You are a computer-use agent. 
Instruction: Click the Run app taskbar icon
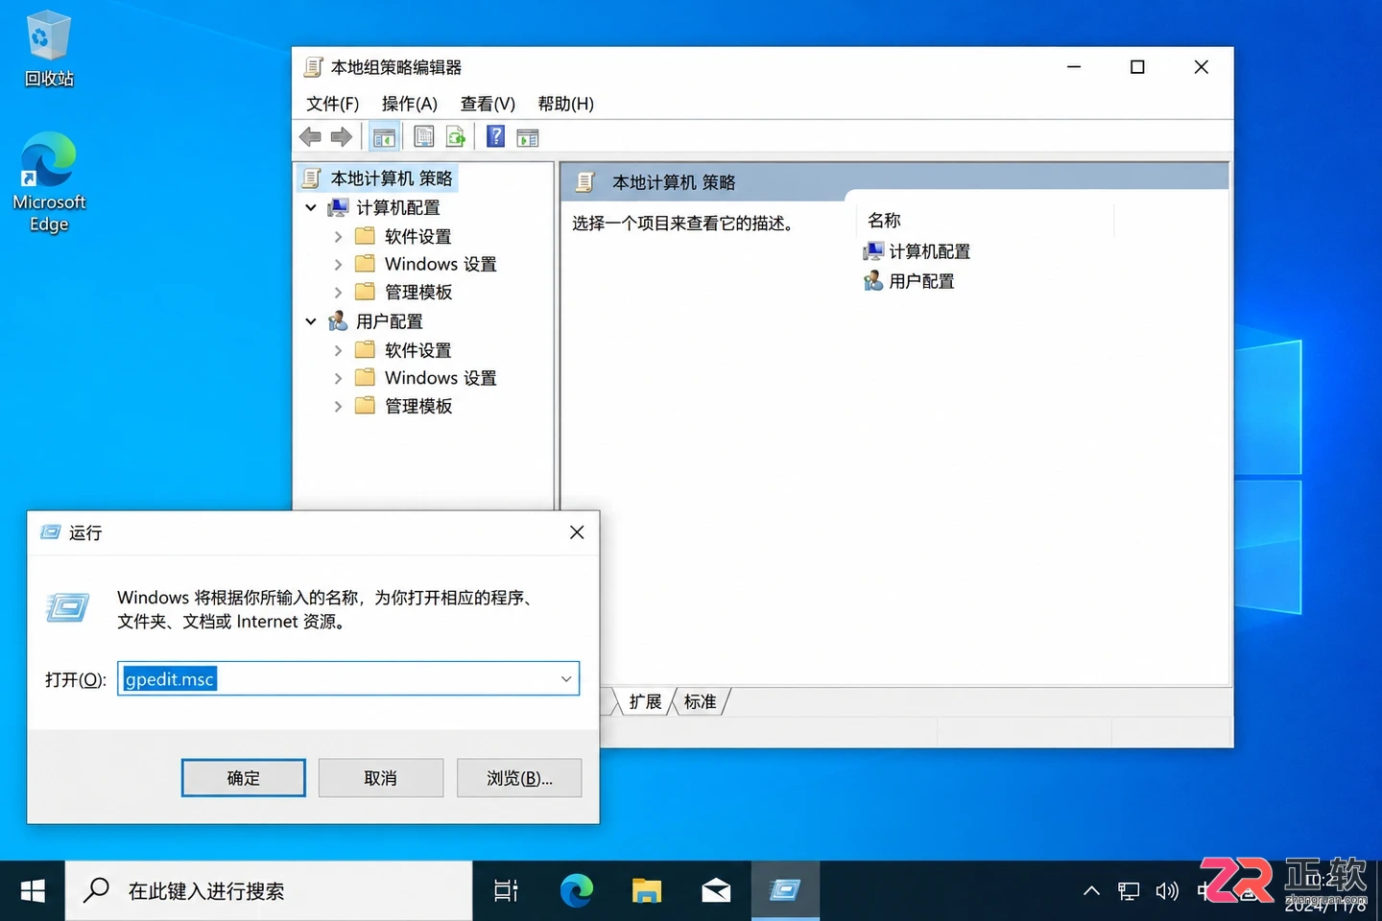(x=785, y=891)
